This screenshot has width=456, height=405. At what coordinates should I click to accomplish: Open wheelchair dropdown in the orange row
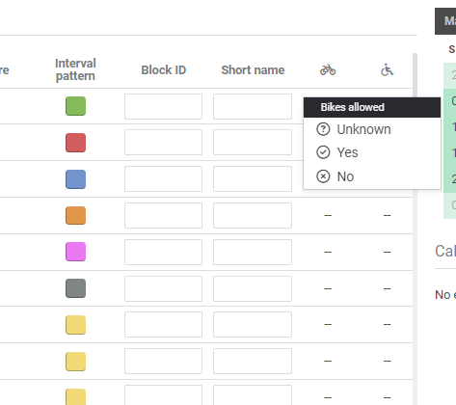(x=387, y=215)
